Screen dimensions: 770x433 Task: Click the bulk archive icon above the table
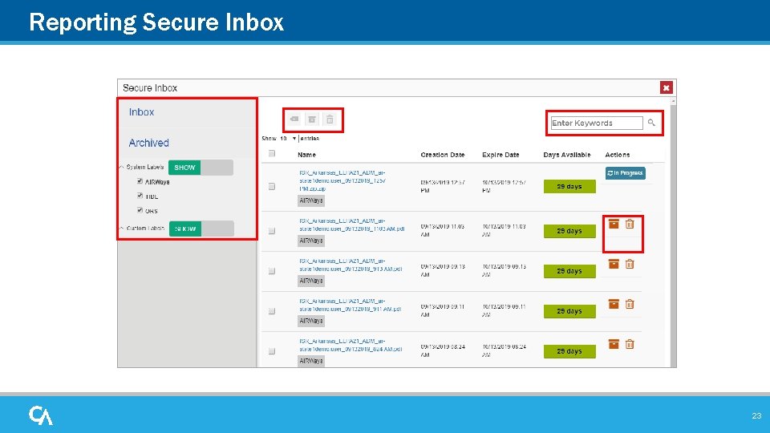click(x=312, y=119)
